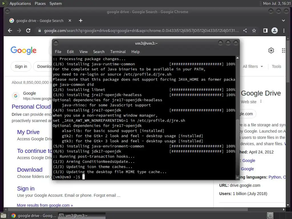Image resolution: width=292 pixels, height=219 pixels.
Task: Open terminal Edit menu
Action: tap(70, 52)
